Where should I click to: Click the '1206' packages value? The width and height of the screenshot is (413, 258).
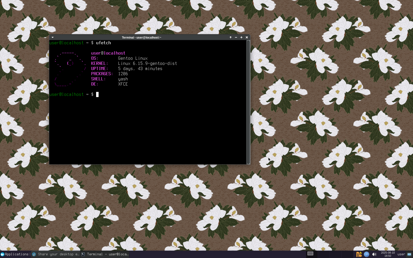[123, 74]
